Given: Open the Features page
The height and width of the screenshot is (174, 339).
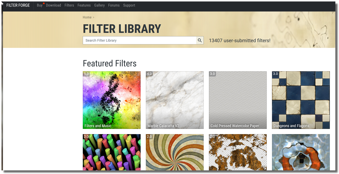Looking at the screenshot, I should click(84, 5).
